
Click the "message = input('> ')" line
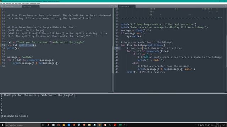click(136, 30)
